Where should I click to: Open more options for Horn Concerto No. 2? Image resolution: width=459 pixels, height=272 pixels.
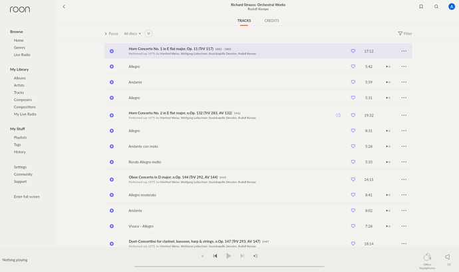coord(404,115)
